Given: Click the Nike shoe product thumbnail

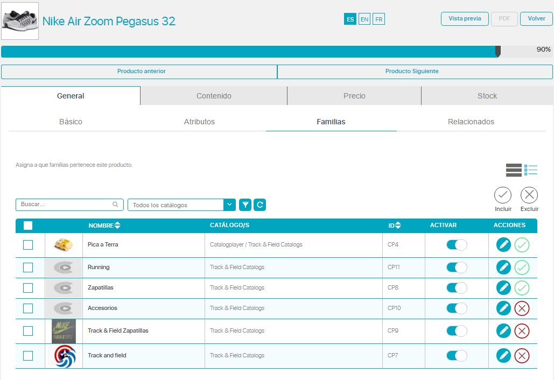Looking at the screenshot, I should [20, 21].
